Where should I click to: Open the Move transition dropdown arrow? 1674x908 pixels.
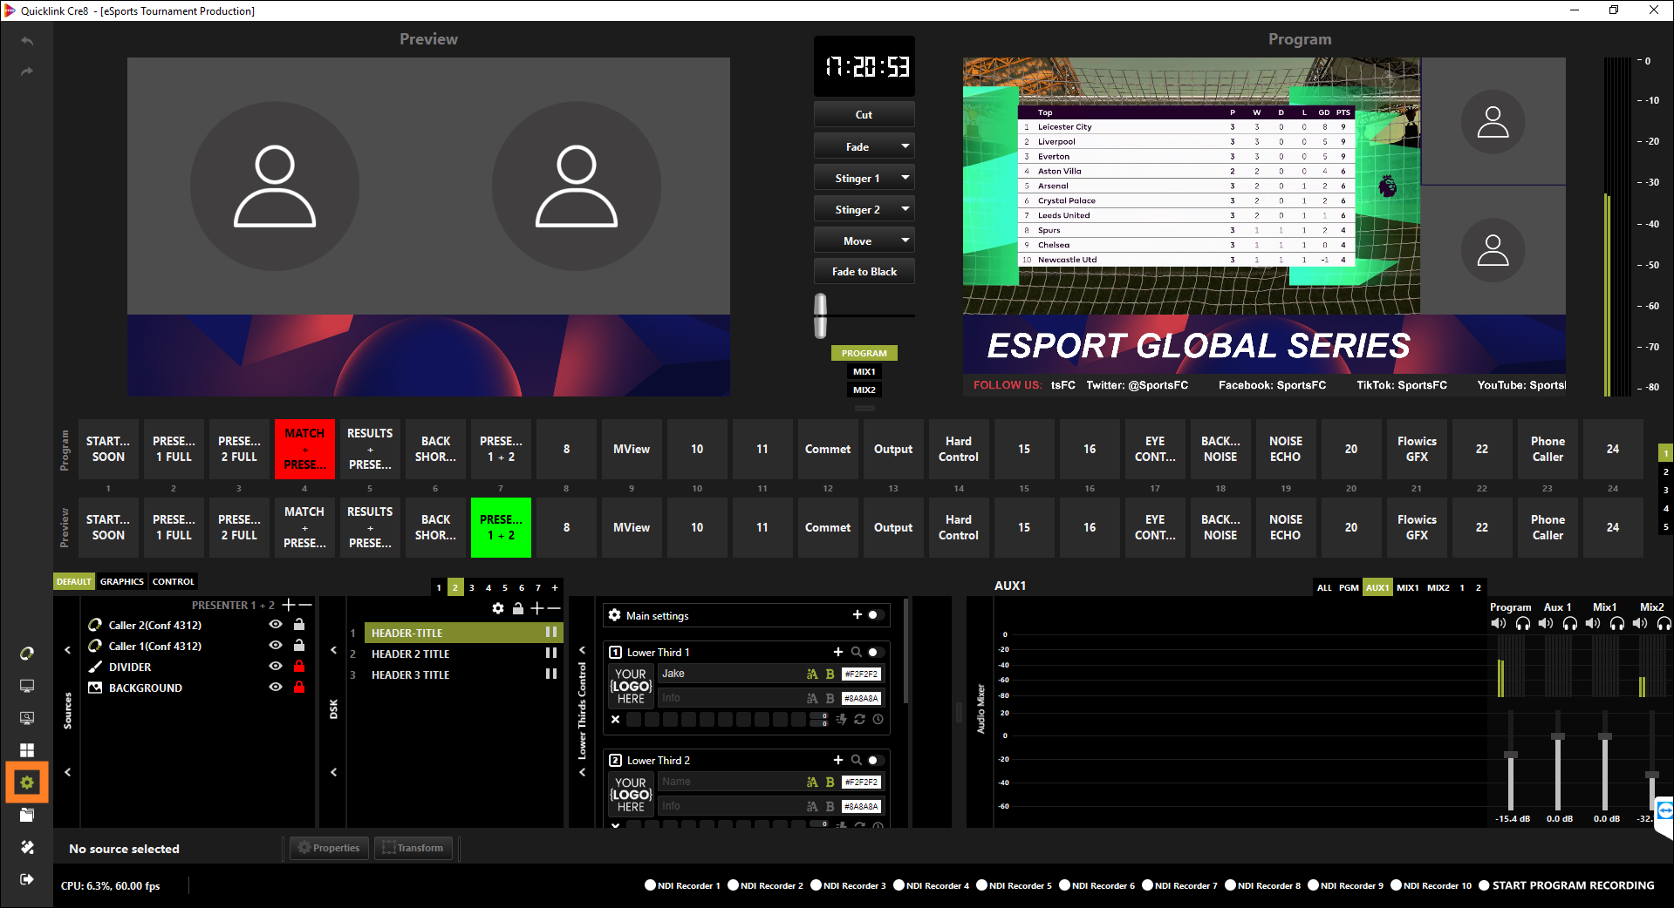pos(905,241)
